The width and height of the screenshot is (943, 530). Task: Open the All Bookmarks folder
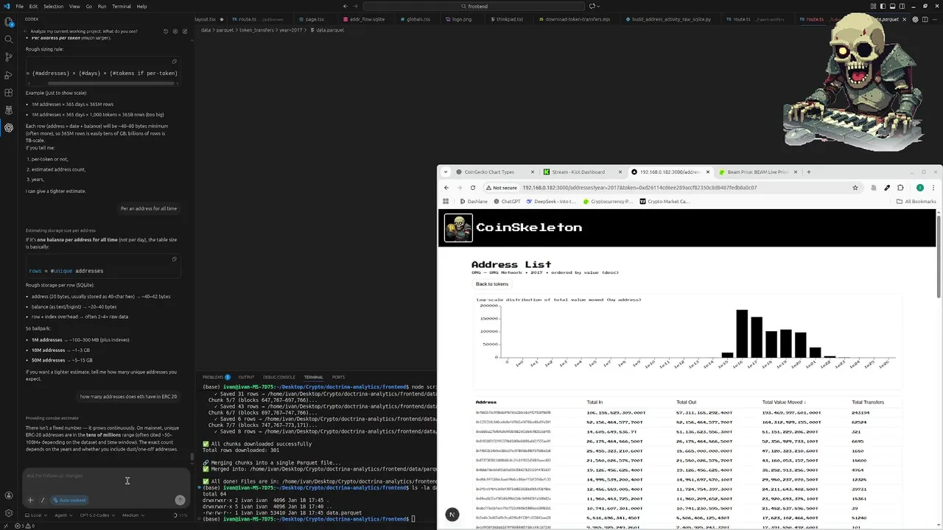pos(916,202)
